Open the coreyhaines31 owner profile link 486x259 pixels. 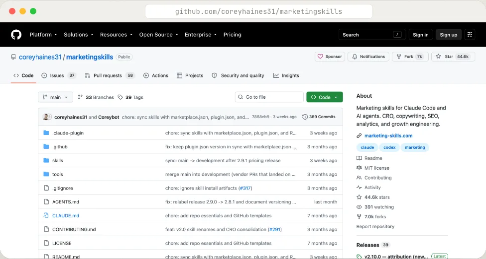40,57
